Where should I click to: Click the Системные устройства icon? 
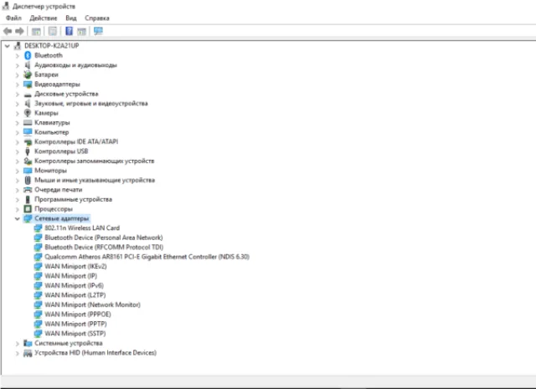(28, 343)
